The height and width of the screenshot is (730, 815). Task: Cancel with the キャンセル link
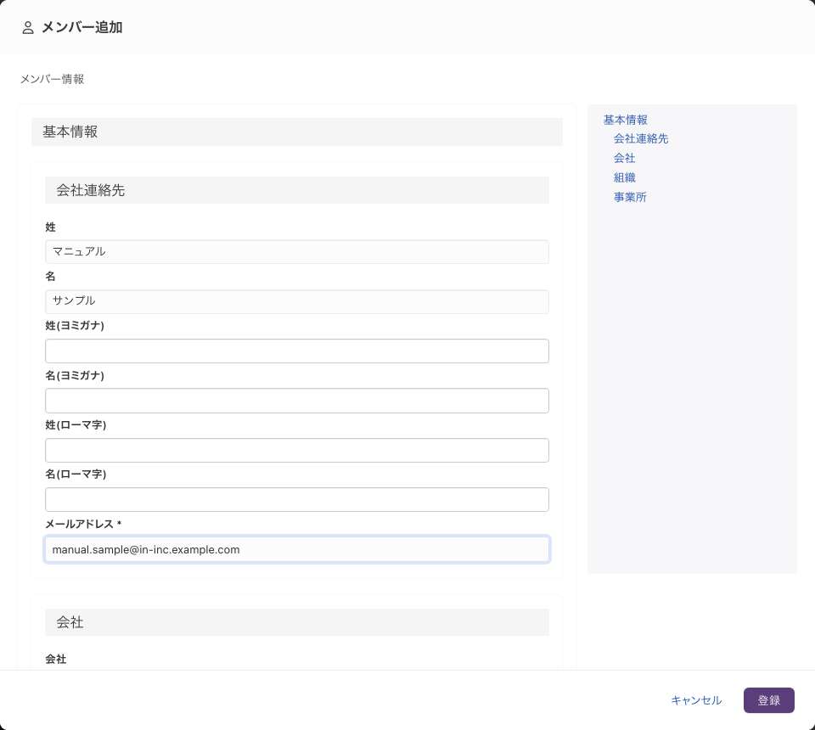[x=696, y=700]
